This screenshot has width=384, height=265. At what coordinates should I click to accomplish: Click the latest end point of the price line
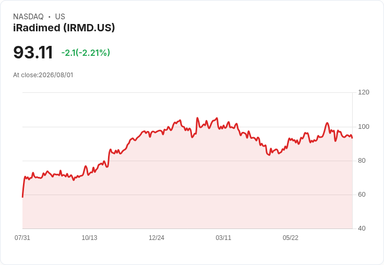click(x=352, y=138)
